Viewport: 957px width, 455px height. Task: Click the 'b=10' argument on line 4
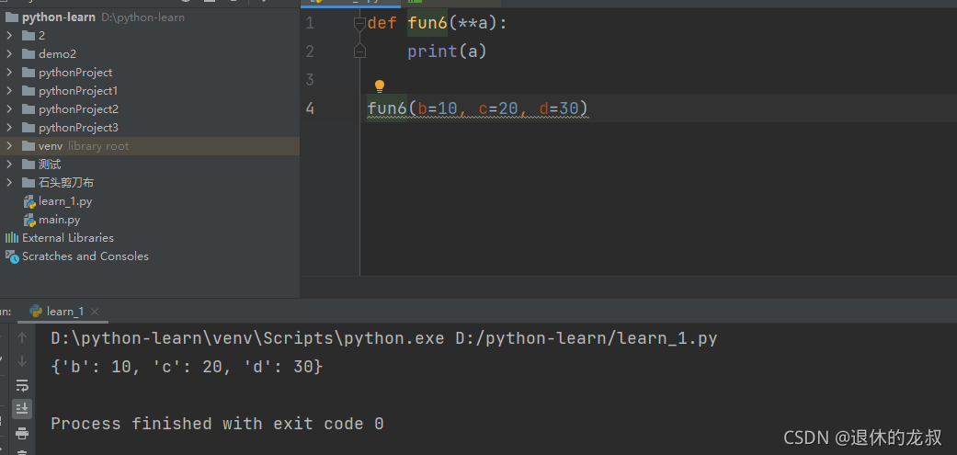(x=438, y=108)
